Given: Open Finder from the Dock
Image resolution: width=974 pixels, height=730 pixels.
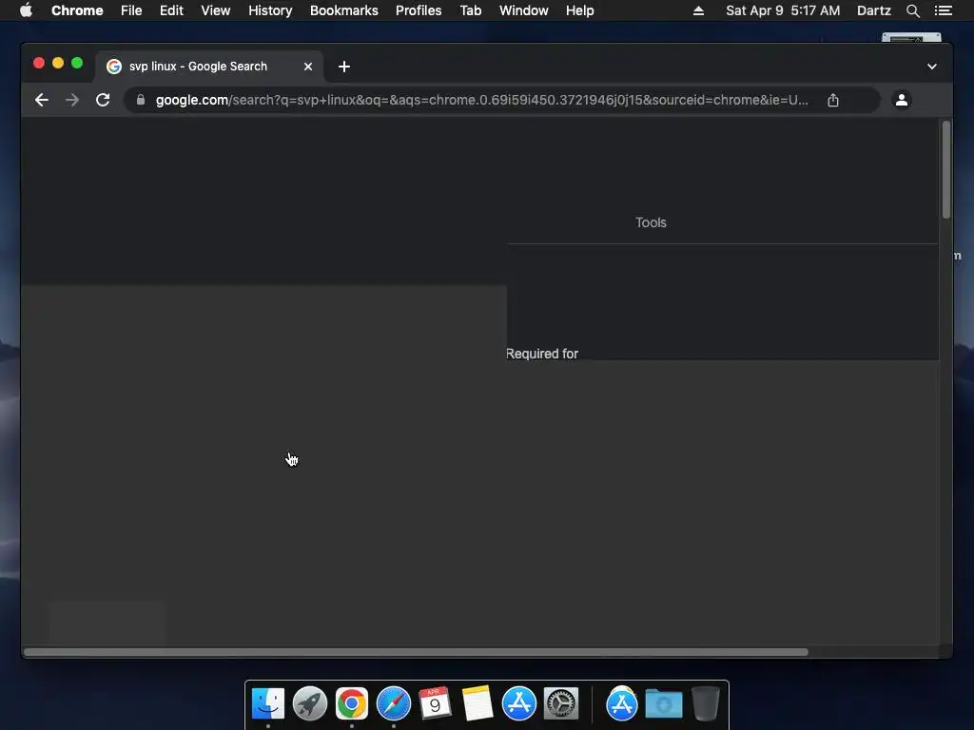Looking at the screenshot, I should point(268,703).
